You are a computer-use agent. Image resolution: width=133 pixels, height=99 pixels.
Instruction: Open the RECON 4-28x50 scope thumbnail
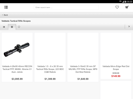[x=17, y=49]
